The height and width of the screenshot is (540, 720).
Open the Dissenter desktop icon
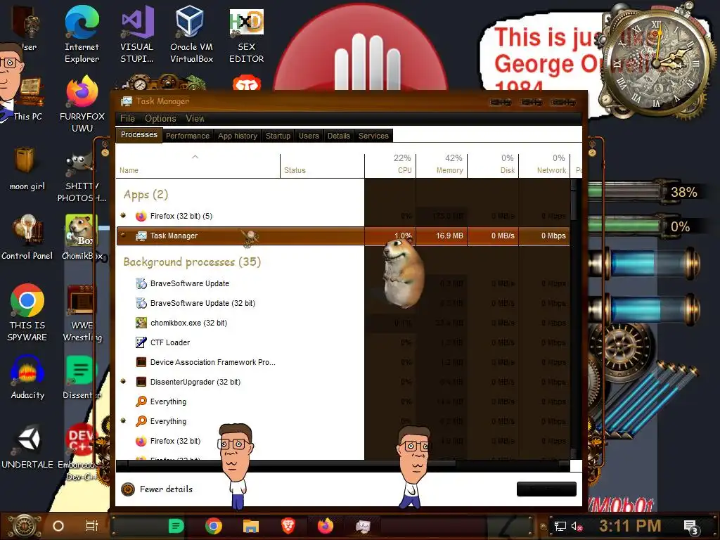(x=82, y=378)
